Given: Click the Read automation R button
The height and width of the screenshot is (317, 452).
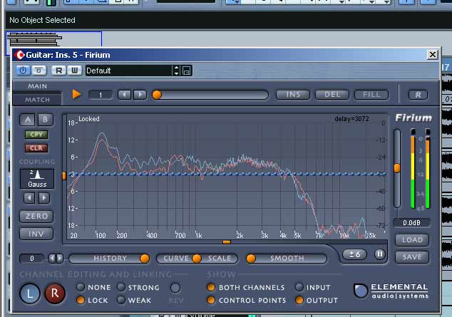Looking at the screenshot, I should [58, 71].
